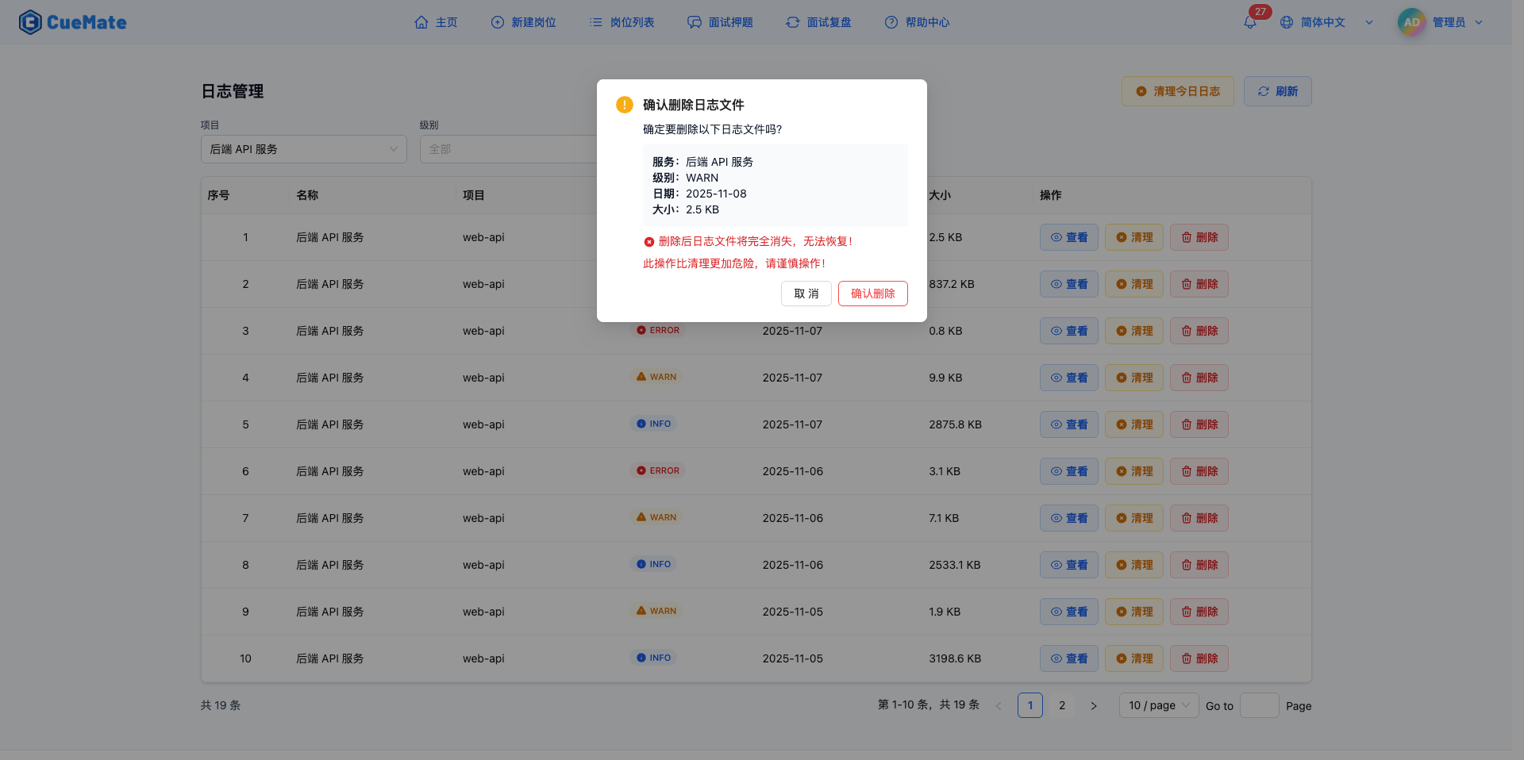
Task: Open the 面试押题 menu item
Action: coord(720,22)
